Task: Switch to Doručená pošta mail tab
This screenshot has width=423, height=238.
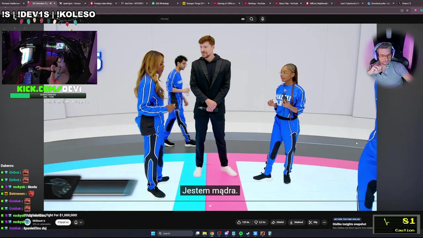Action: (380, 3)
